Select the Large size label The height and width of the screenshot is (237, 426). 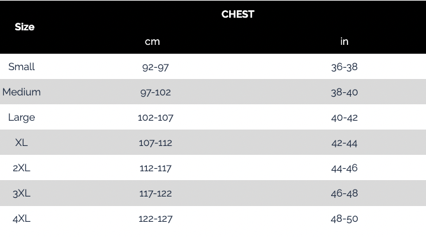click(22, 118)
